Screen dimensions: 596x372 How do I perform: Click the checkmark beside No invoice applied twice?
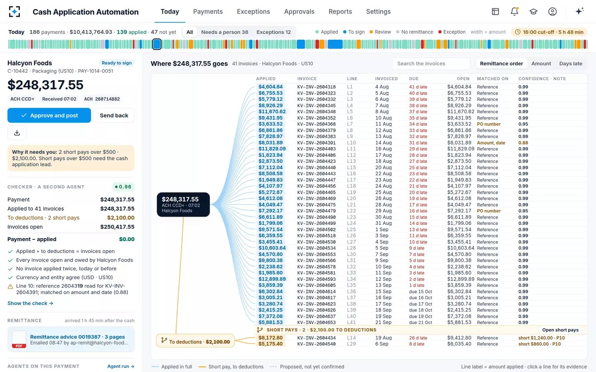pyautogui.click(x=10, y=269)
